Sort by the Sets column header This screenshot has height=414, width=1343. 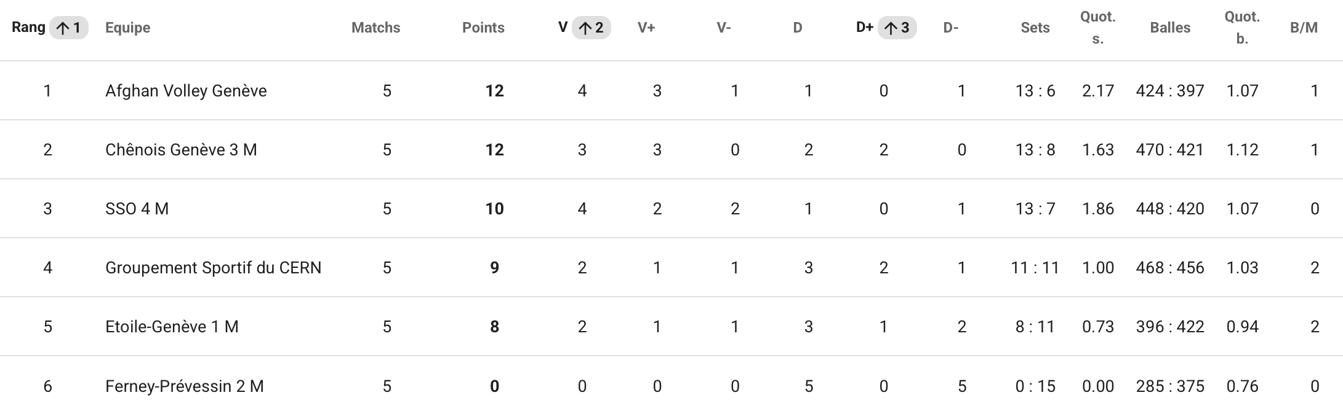pyautogui.click(x=1035, y=28)
